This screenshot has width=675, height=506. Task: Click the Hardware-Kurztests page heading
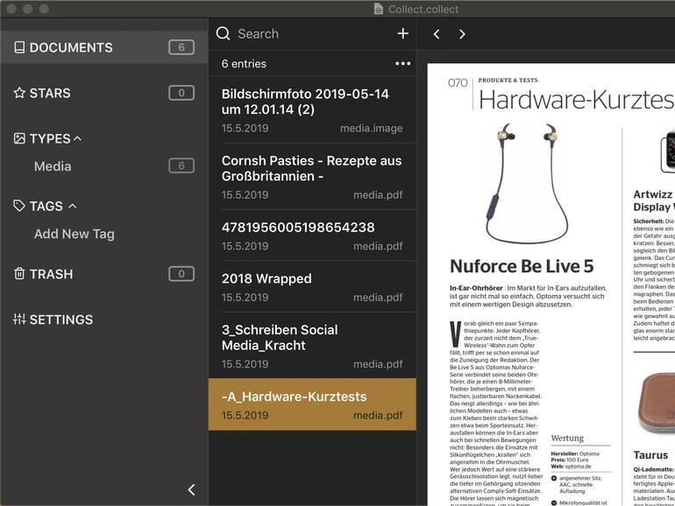(577, 100)
